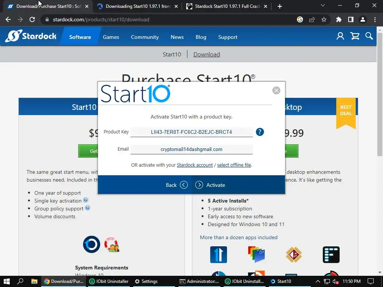Click the Stardock account link
Screen dimensions: 383x287
click(x=194, y=165)
